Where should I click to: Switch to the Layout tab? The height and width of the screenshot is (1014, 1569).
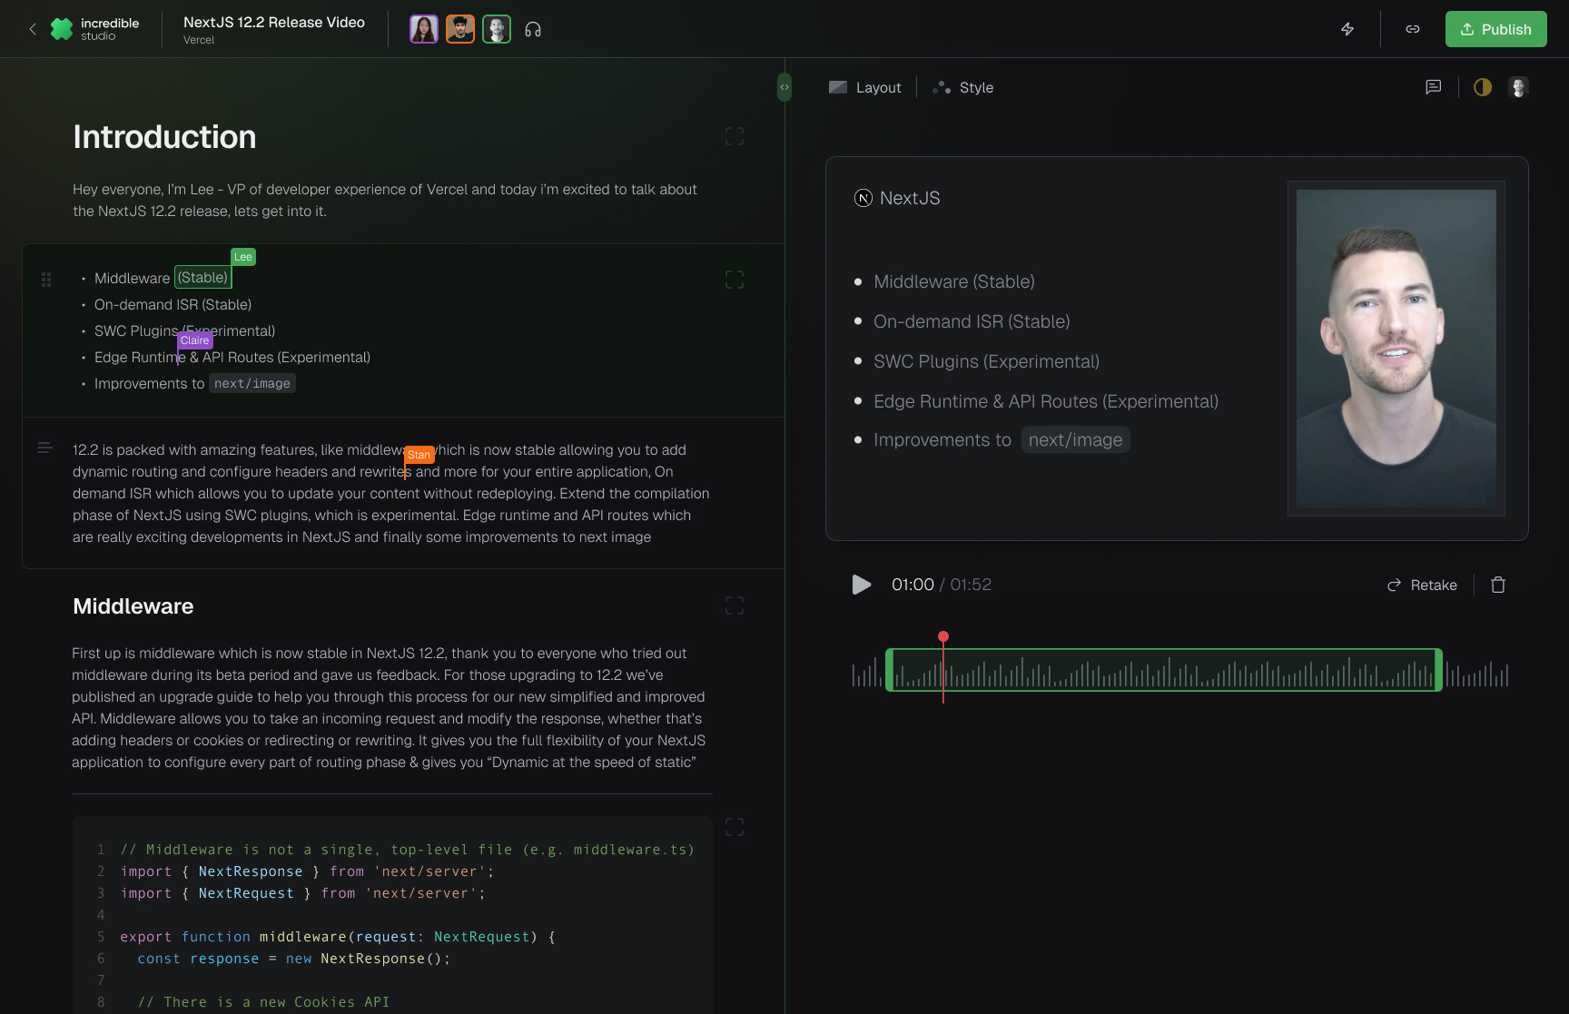(865, 87)
